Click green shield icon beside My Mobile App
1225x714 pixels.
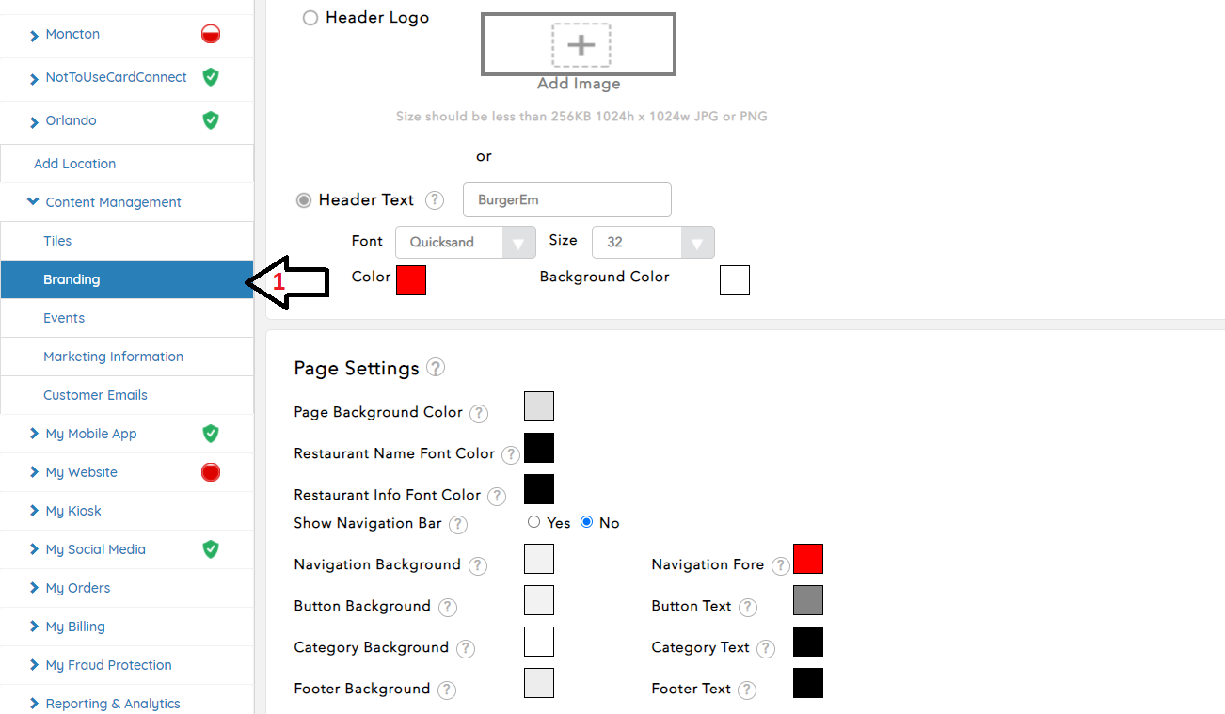click(x=211, y=434)
